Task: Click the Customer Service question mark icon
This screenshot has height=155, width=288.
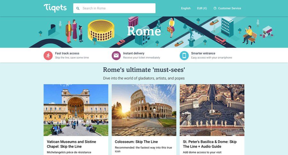Action: click(215, 8)
